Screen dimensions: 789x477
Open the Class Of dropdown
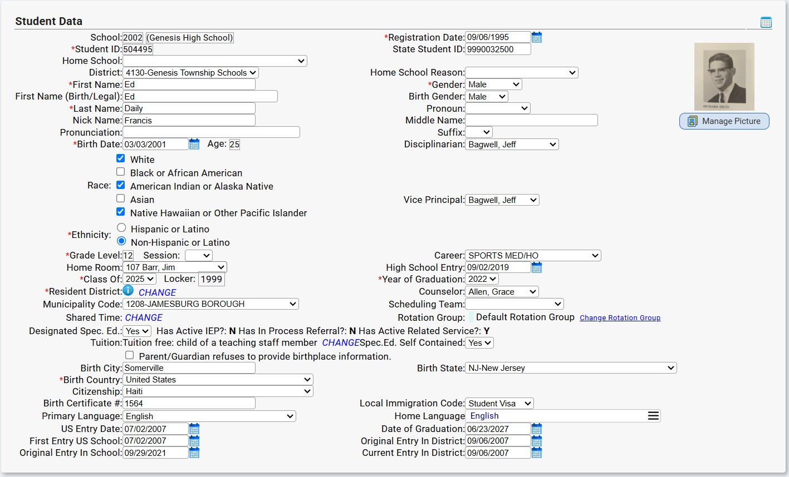click(x=139, y=279)
